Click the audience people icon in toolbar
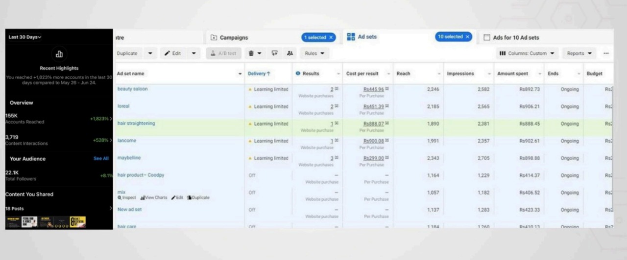Image resolution: width=627 pixels, height=260 pixels. (290, 53)
